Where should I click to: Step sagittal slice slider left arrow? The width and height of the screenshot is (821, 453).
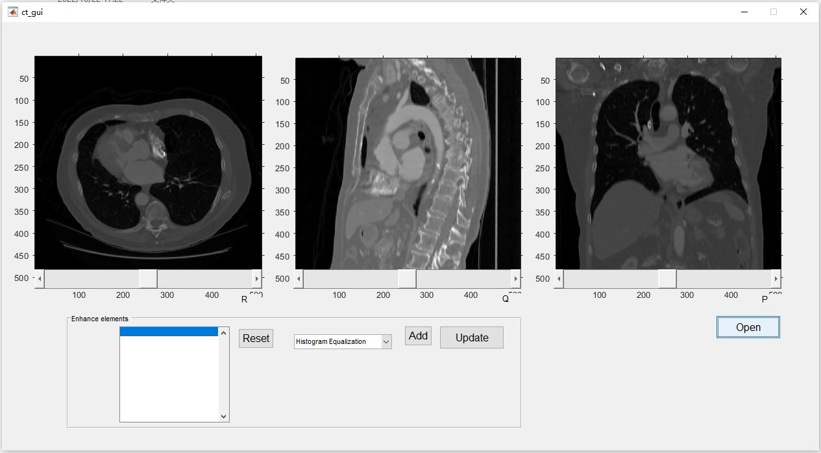click(299, 279)
